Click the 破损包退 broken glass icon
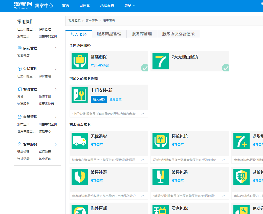 [161, 177]
